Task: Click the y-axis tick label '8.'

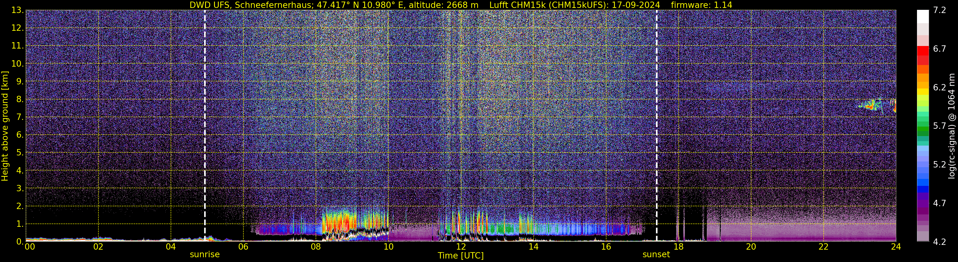Action: coord(20,100)
